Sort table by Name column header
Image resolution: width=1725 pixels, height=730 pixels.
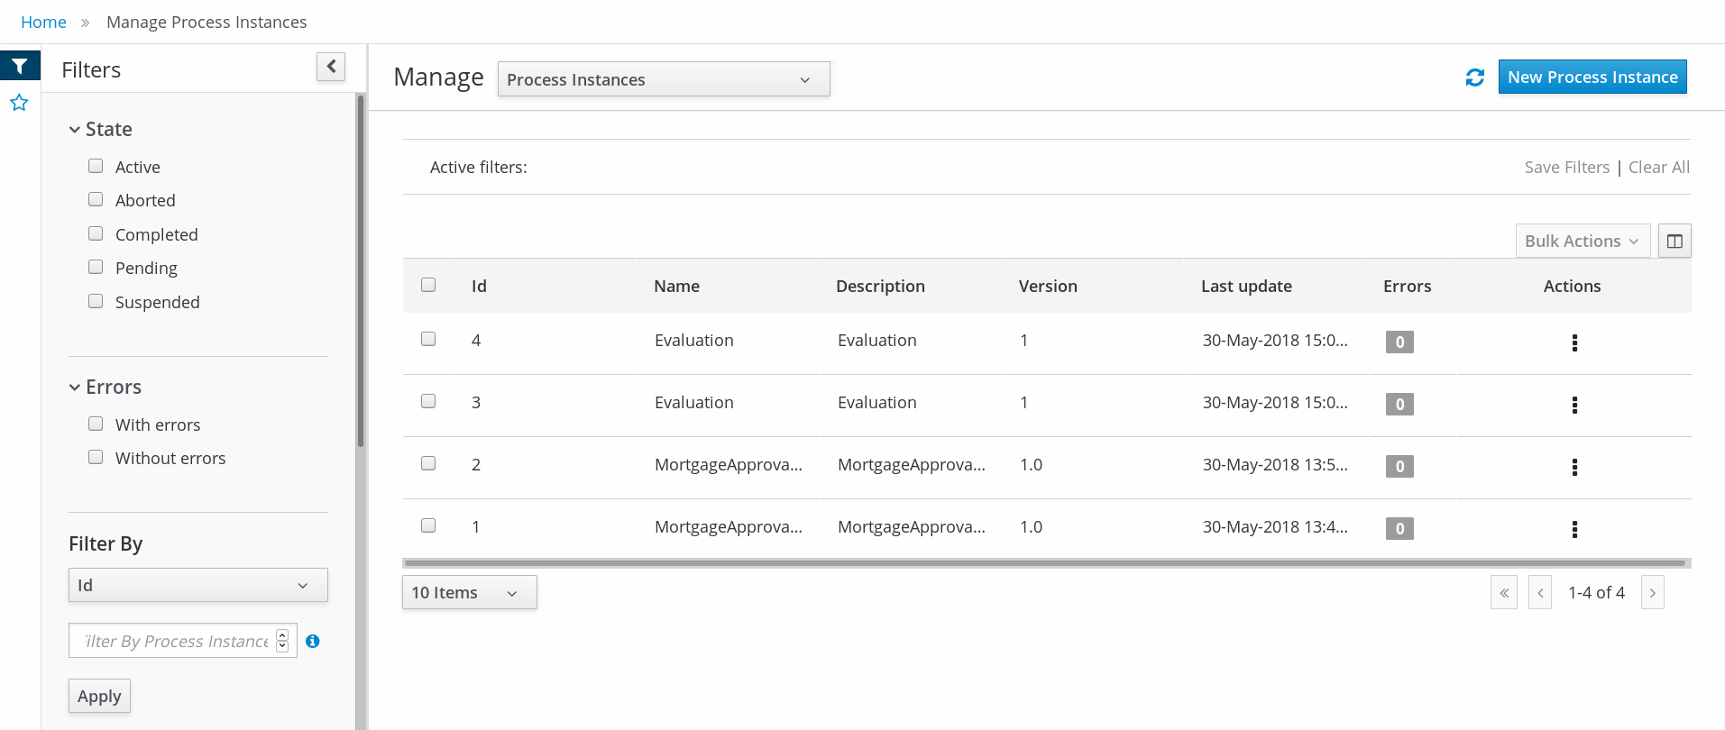click(x=676, y=287)
